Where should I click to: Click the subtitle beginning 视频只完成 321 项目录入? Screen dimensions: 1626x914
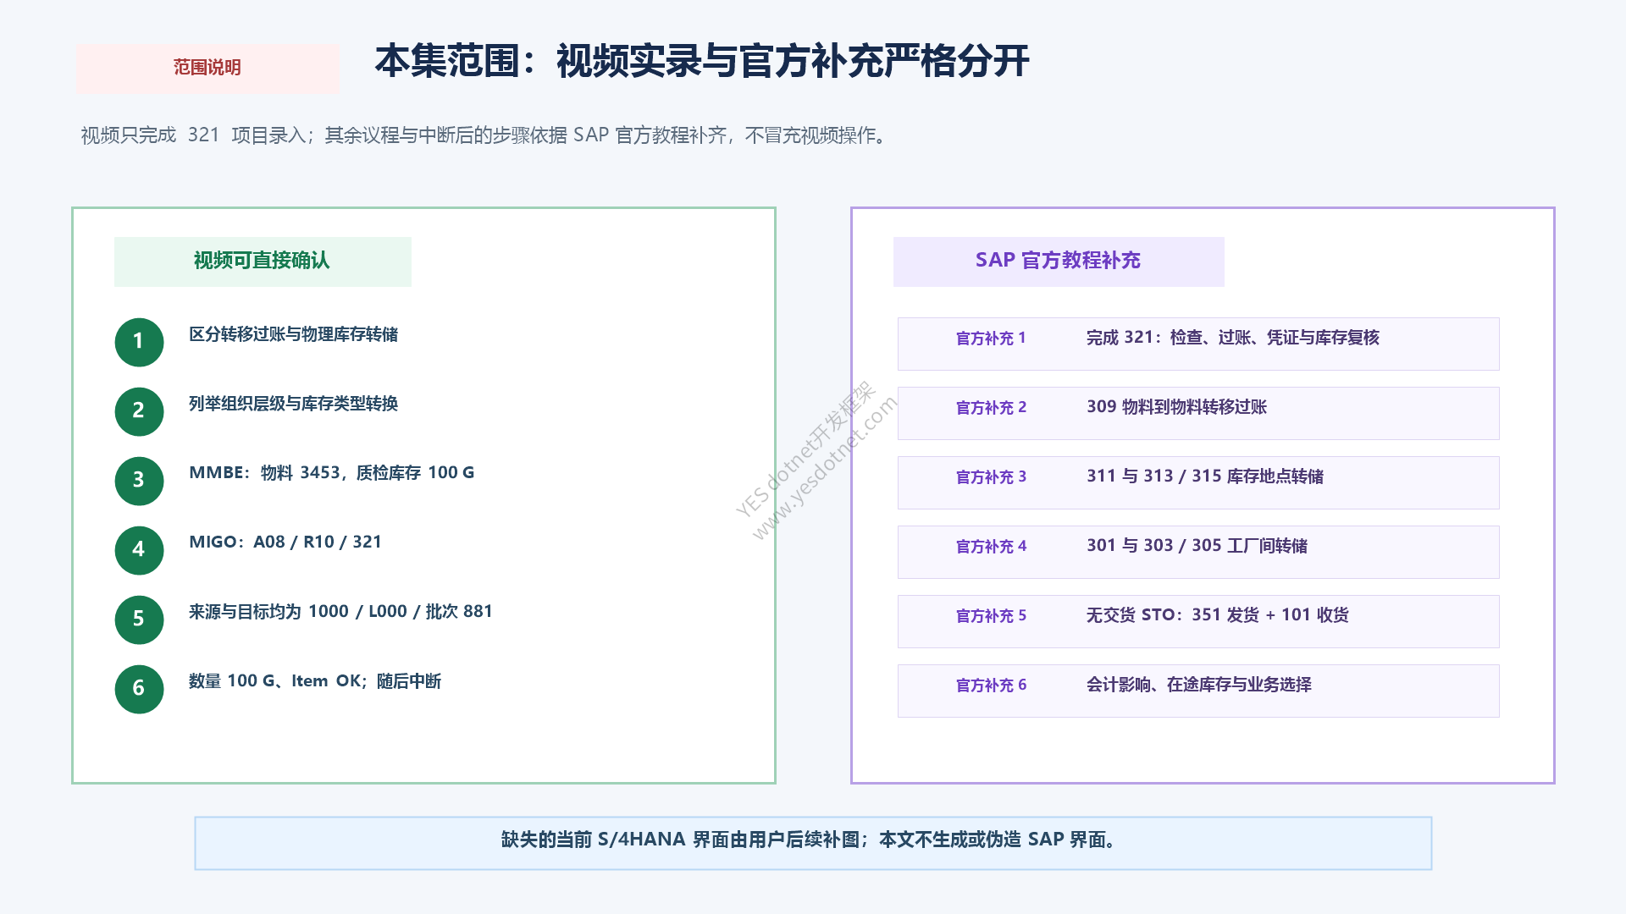click(x=484, y=135)
